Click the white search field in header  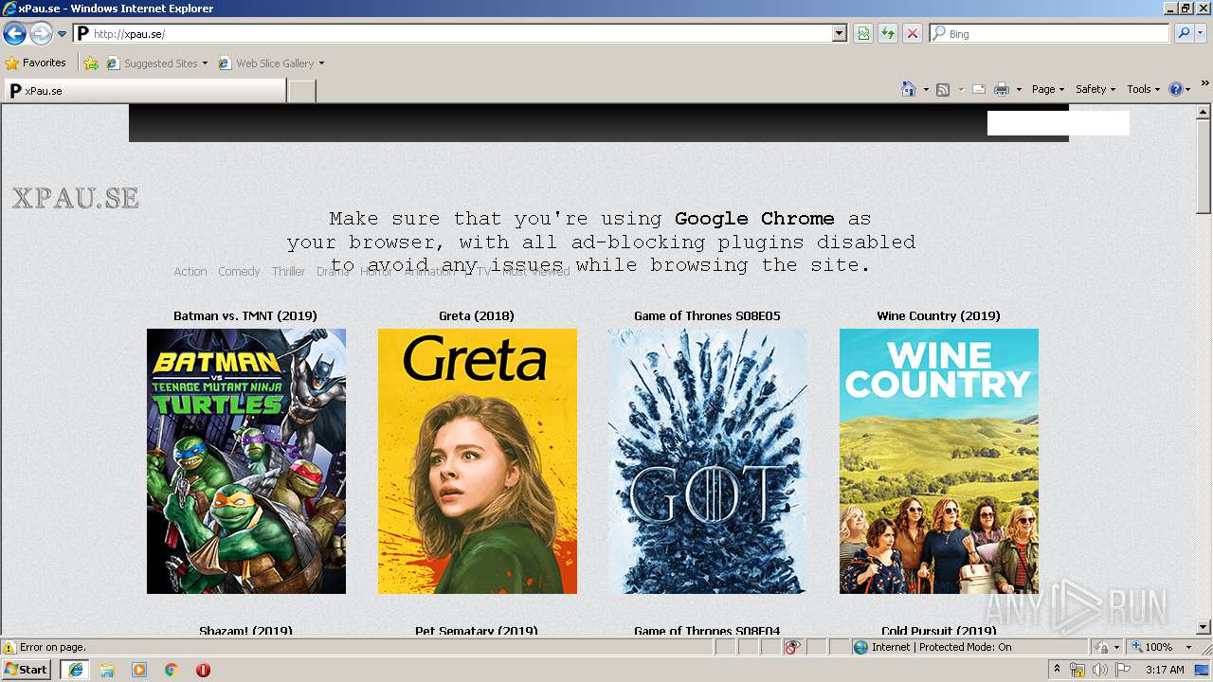[1058, 123]
